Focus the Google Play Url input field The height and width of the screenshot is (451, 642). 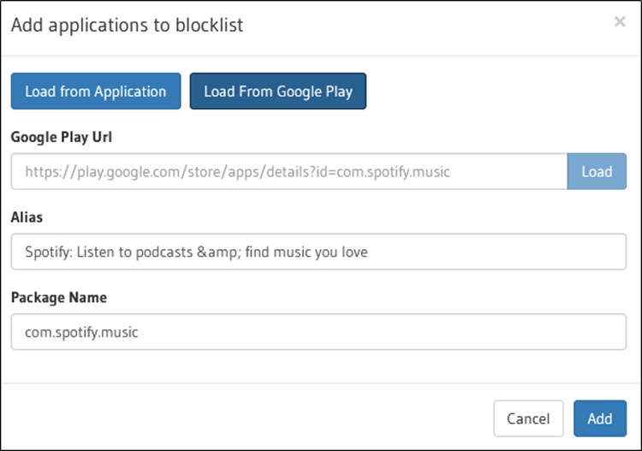(289, 171)
